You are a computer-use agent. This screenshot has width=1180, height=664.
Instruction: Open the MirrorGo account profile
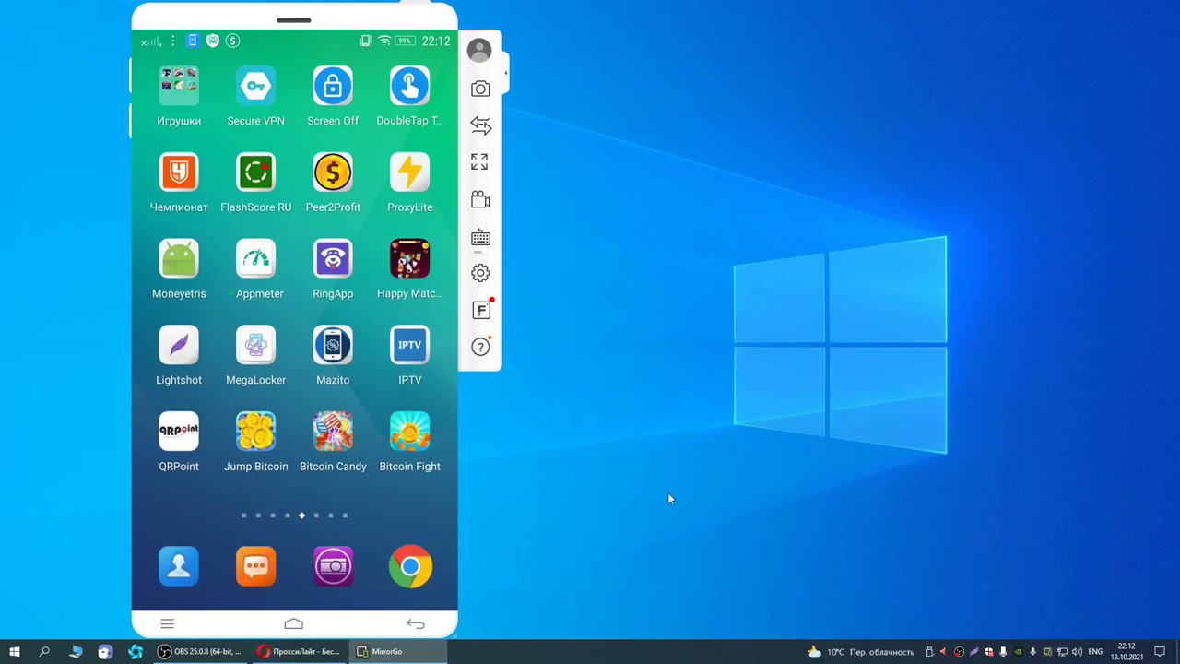click(479, 51)
